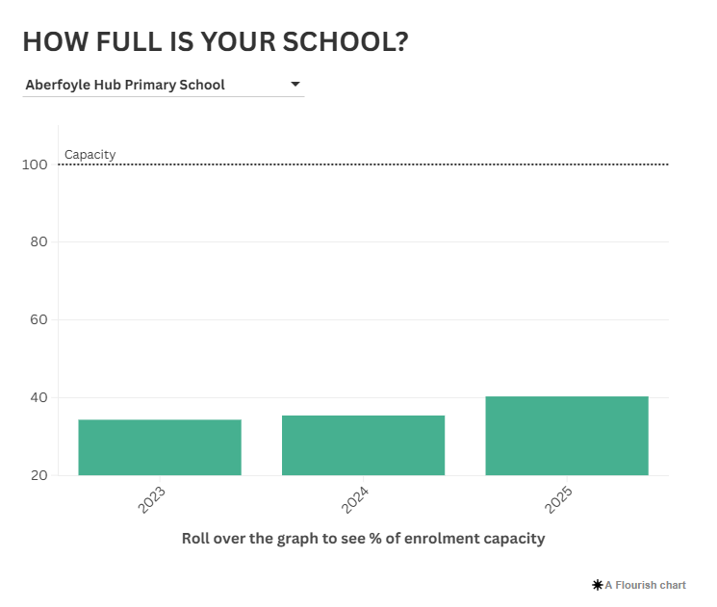Click the 40 y-axis tick label

click(x=38, y=398)
